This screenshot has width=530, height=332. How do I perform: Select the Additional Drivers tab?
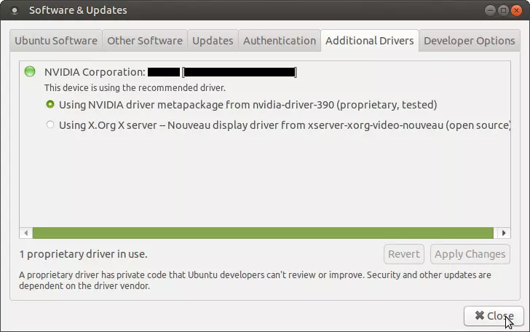(x=370, y=41)
